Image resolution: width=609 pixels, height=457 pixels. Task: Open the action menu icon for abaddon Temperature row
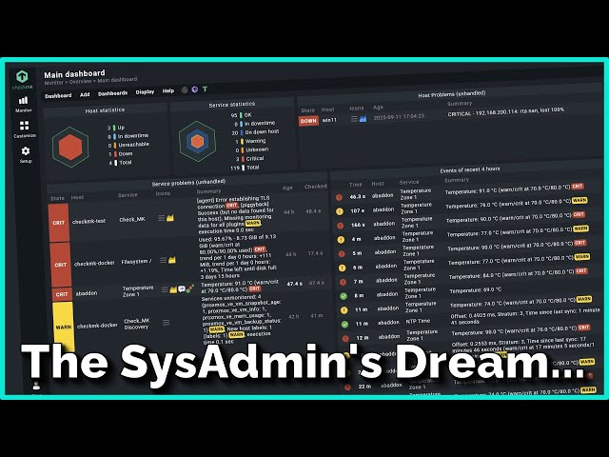point(165,289)
